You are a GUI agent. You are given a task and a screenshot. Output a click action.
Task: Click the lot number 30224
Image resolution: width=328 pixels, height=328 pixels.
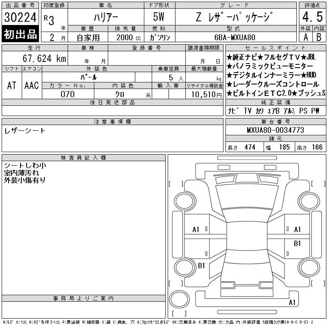pyautogui.click(x=20, y=17)
